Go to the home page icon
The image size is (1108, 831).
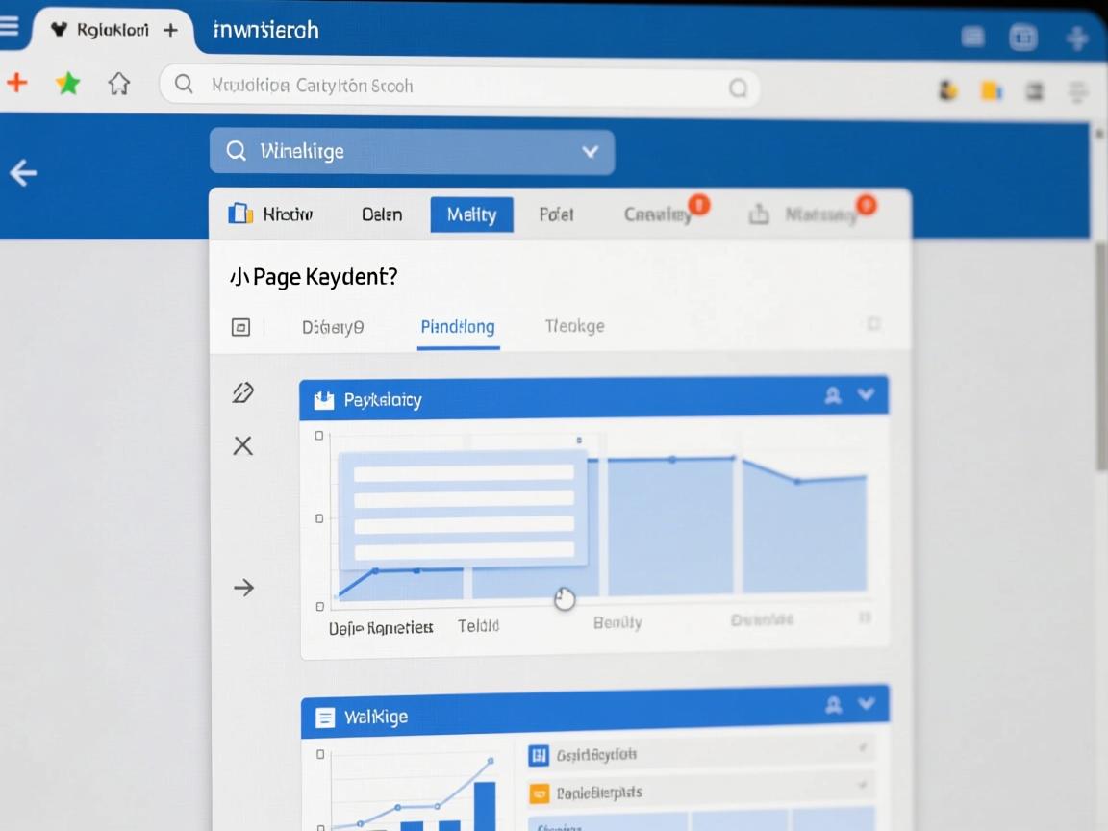pos(118,85)
